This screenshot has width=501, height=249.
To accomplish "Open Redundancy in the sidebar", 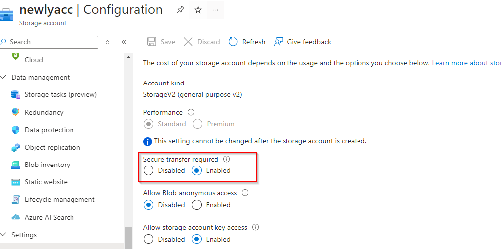I will click(x=44, y=112).
